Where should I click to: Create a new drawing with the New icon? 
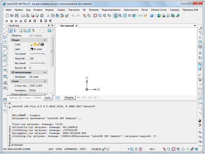coord(8,16)
